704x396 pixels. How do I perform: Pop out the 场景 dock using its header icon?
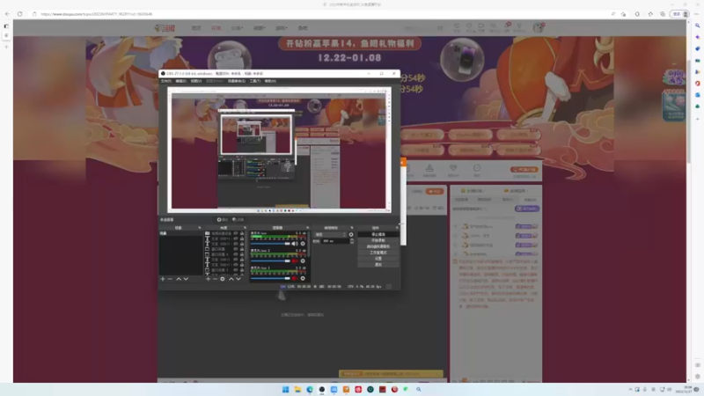200,228
